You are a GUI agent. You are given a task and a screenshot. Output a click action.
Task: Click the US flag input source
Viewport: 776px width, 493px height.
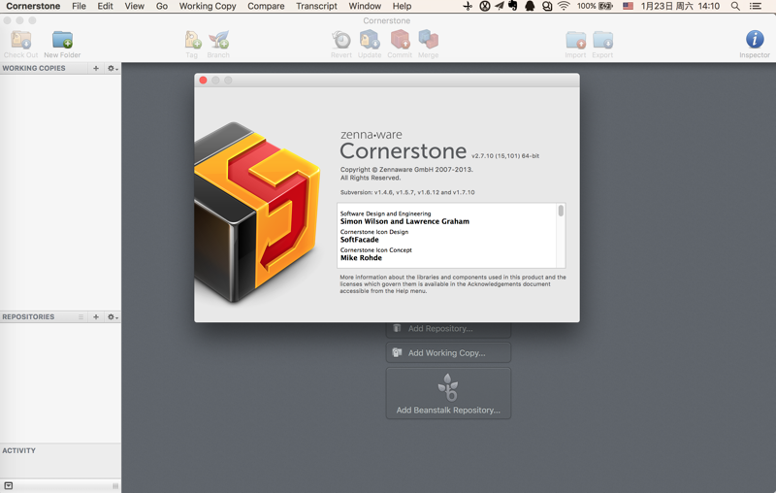point(628,6)
